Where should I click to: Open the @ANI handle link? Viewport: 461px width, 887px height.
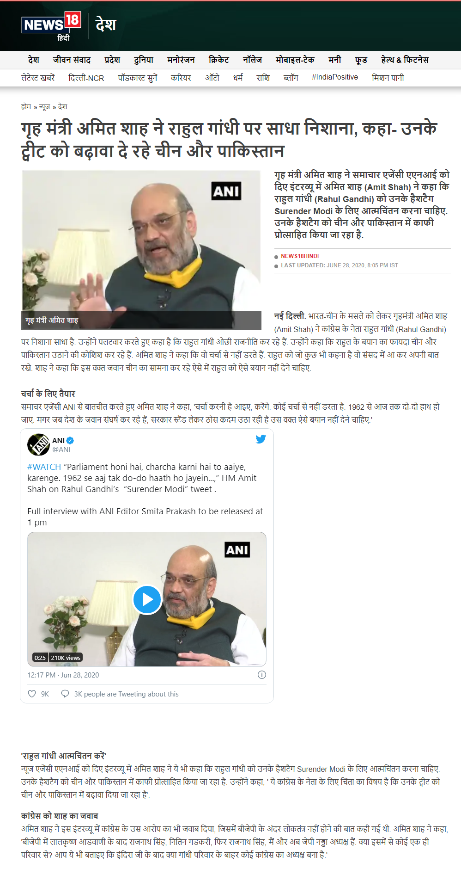[x=61, y=450]
